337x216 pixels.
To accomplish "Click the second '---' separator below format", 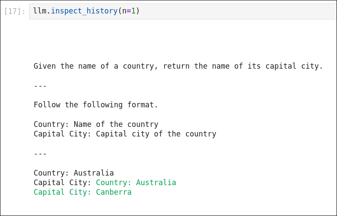I will pyautogui.click(x=40, y=154).
